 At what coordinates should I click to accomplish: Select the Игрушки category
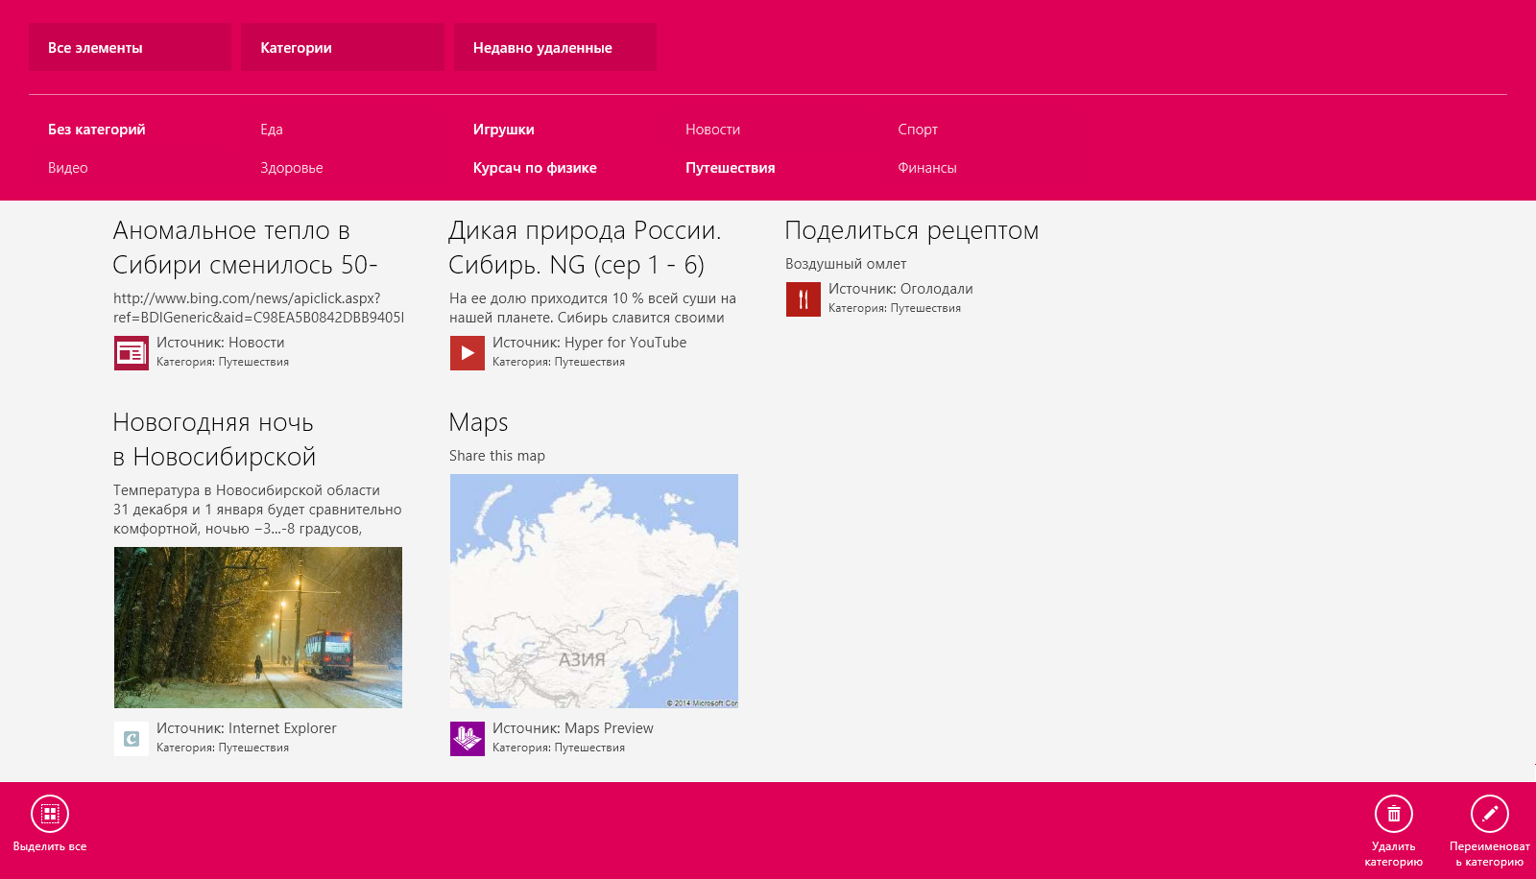pyautogui.click(x=504, y=130)
